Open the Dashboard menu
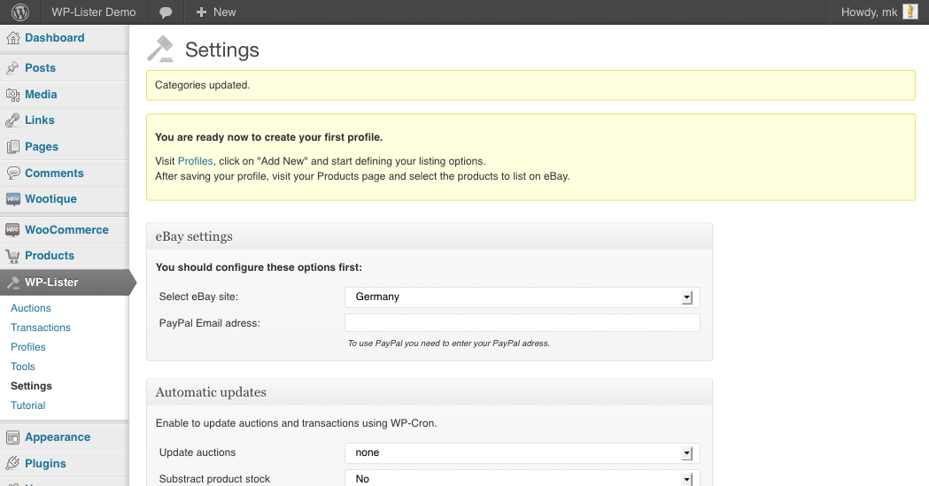The image size is (929, 486). coord(55,38)
